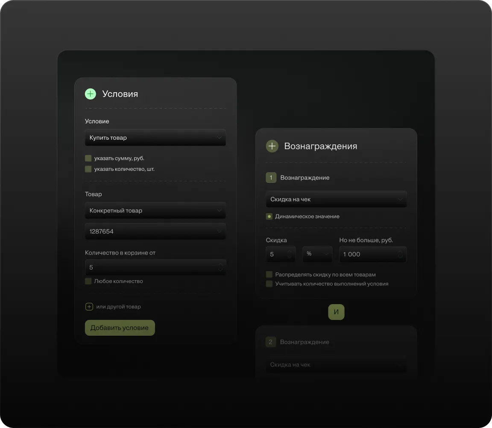This screenshot has width=492, height=428.
Task: Click the 'Но не больше, руб.' field
Action: 372,254
